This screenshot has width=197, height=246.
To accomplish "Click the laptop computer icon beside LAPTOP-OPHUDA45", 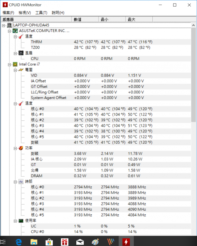I will (9, 25).
